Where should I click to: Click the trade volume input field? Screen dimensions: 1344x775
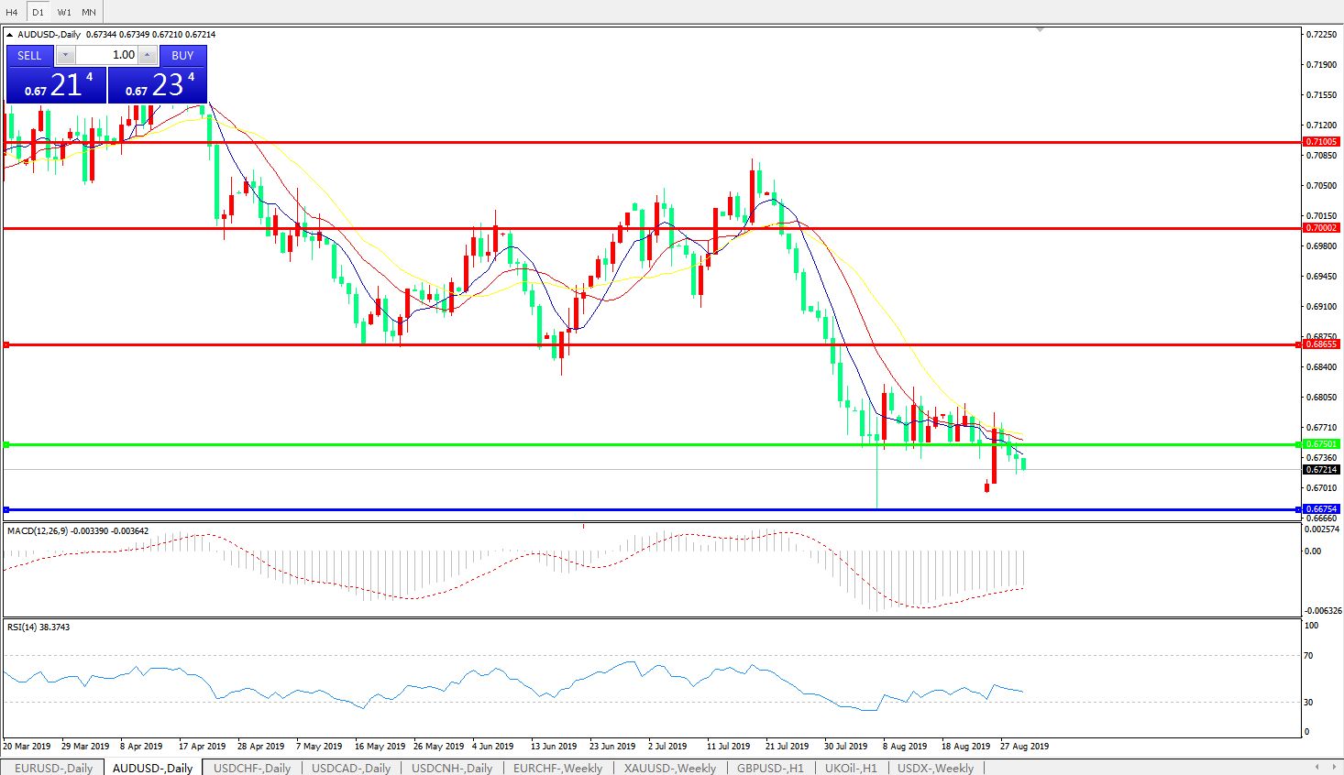pyautogui.click(x=106, y=56)
